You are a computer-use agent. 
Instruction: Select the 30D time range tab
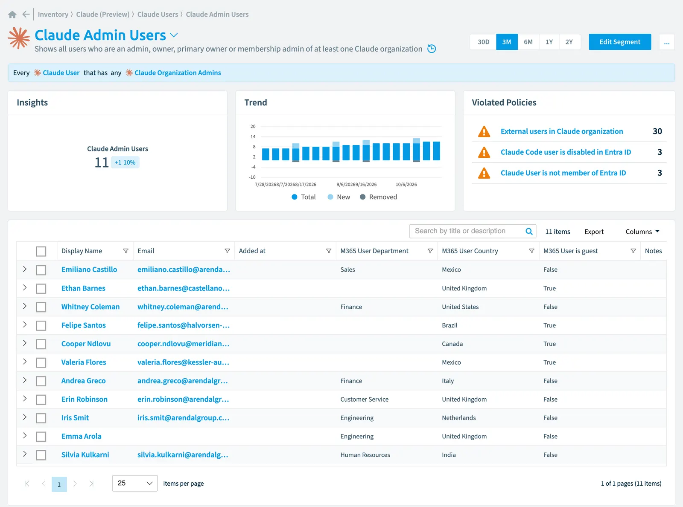[x=483, y=42]
